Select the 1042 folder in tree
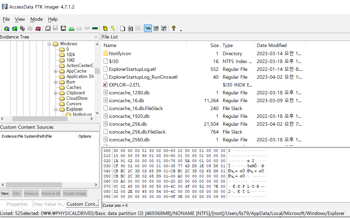Screen dimensions: 350x218 [x=70, y=60]
